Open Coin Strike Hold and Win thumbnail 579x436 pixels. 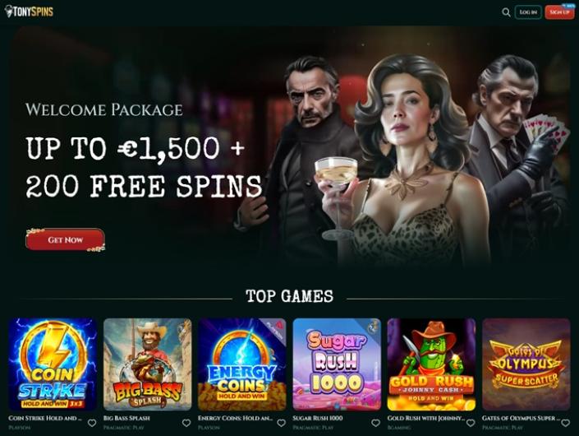[53, 364]
